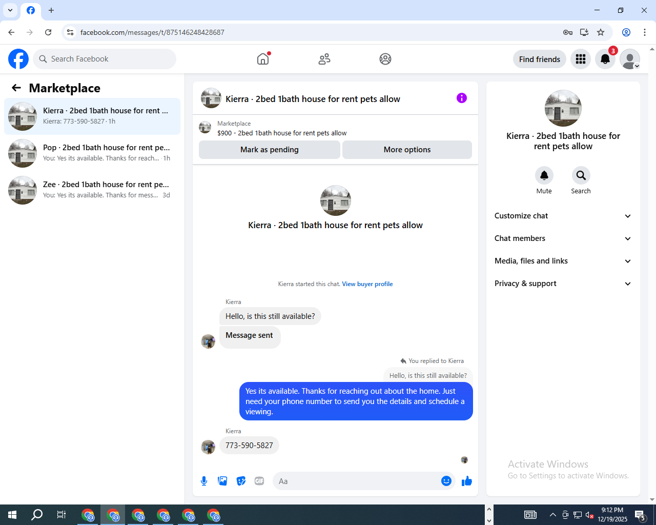Click the house thumbnail in right panel

pyautogui.click(x=563, y=108)
